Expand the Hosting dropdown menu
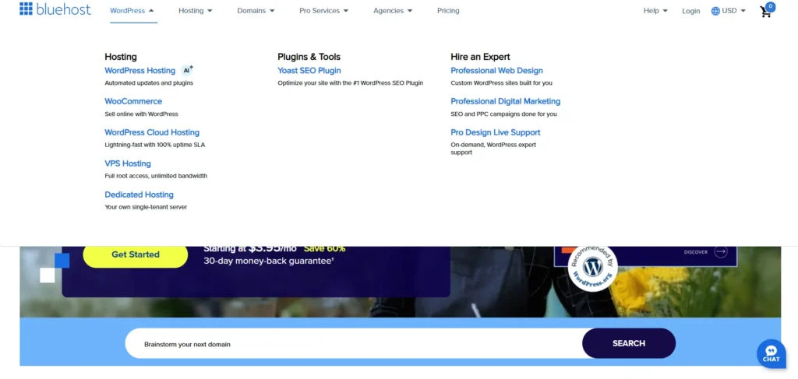Screen dimensions: 798x379 pos(195,11)
